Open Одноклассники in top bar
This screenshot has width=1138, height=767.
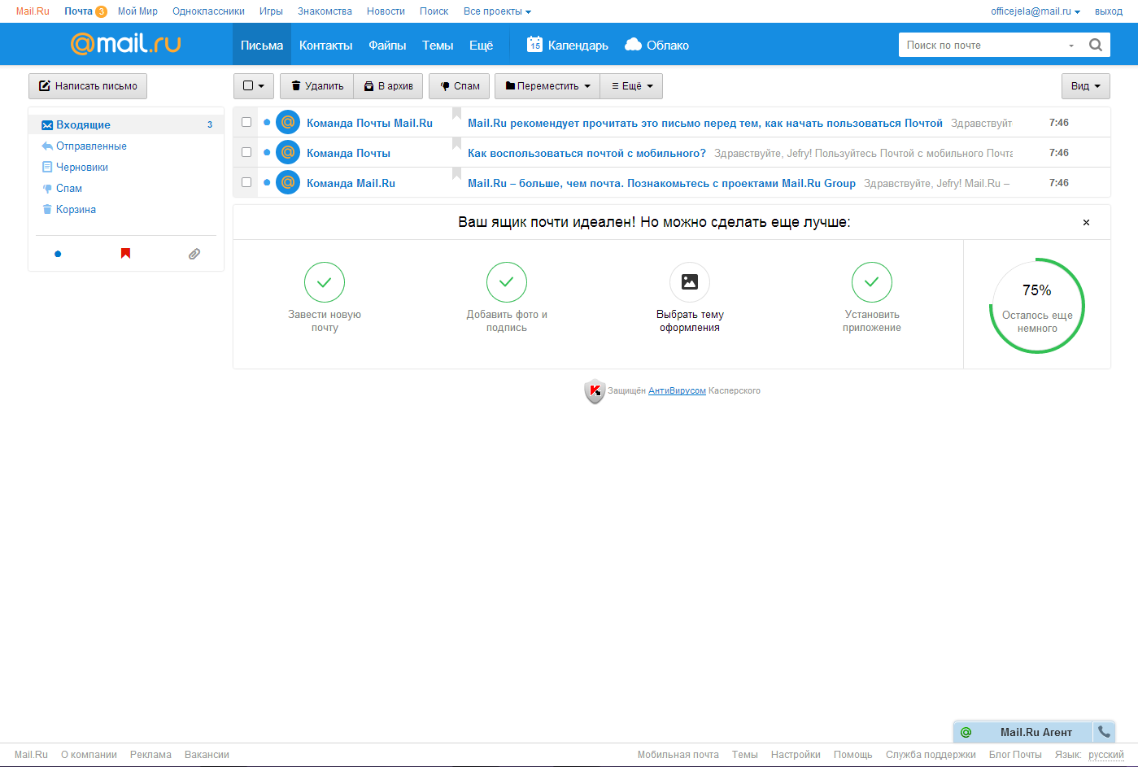click(208, 11)
